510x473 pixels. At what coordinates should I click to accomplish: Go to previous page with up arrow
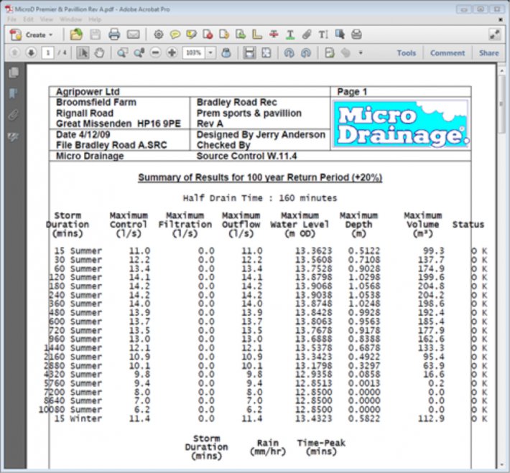14,52
